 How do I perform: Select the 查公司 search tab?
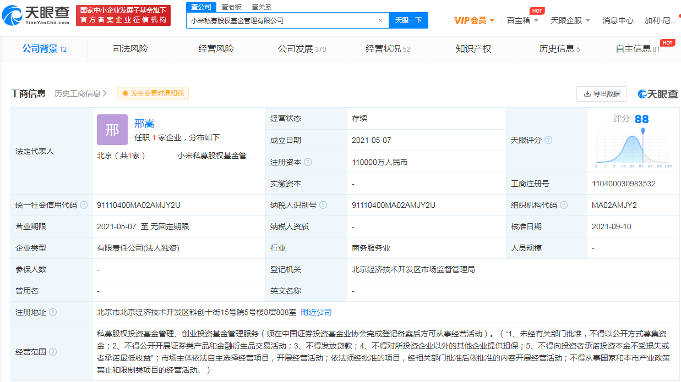click(x=201, y=7)
